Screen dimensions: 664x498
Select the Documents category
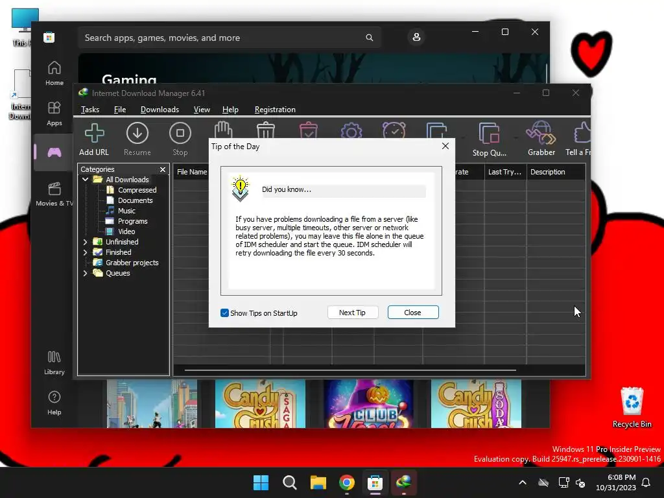click(135, 200)
